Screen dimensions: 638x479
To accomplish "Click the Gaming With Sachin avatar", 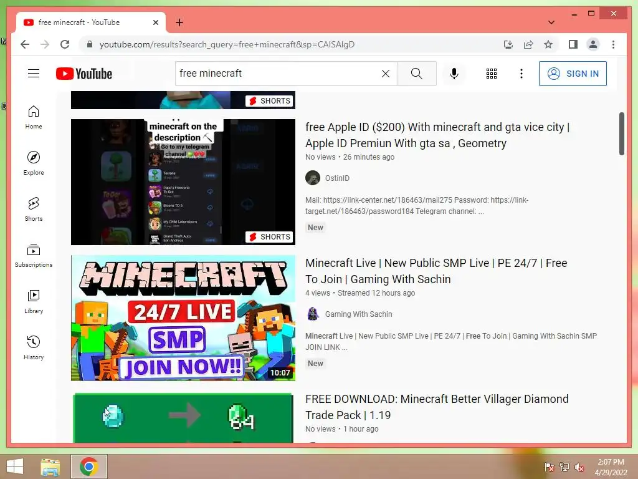I will (313, 314).
